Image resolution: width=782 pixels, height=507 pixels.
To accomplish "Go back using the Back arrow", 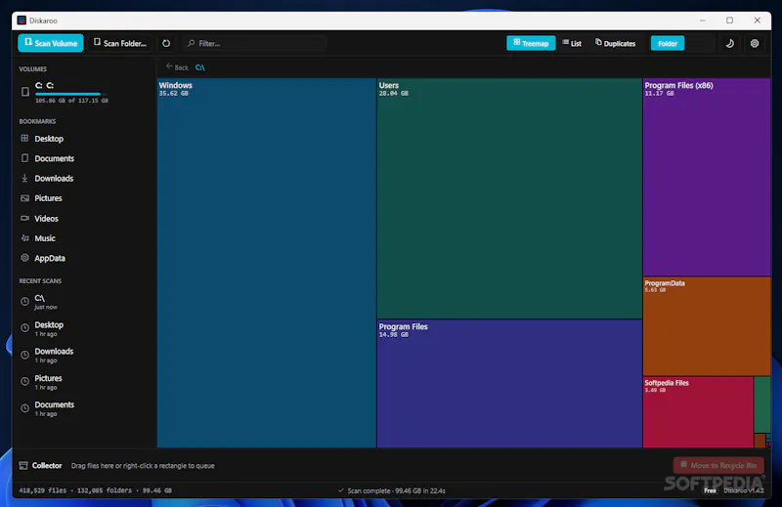I will tap(177, 66).
